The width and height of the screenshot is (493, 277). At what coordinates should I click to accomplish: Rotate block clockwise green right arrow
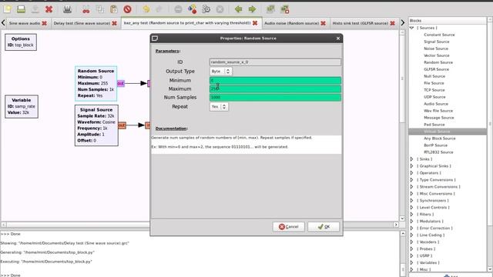tap(252, 9)
